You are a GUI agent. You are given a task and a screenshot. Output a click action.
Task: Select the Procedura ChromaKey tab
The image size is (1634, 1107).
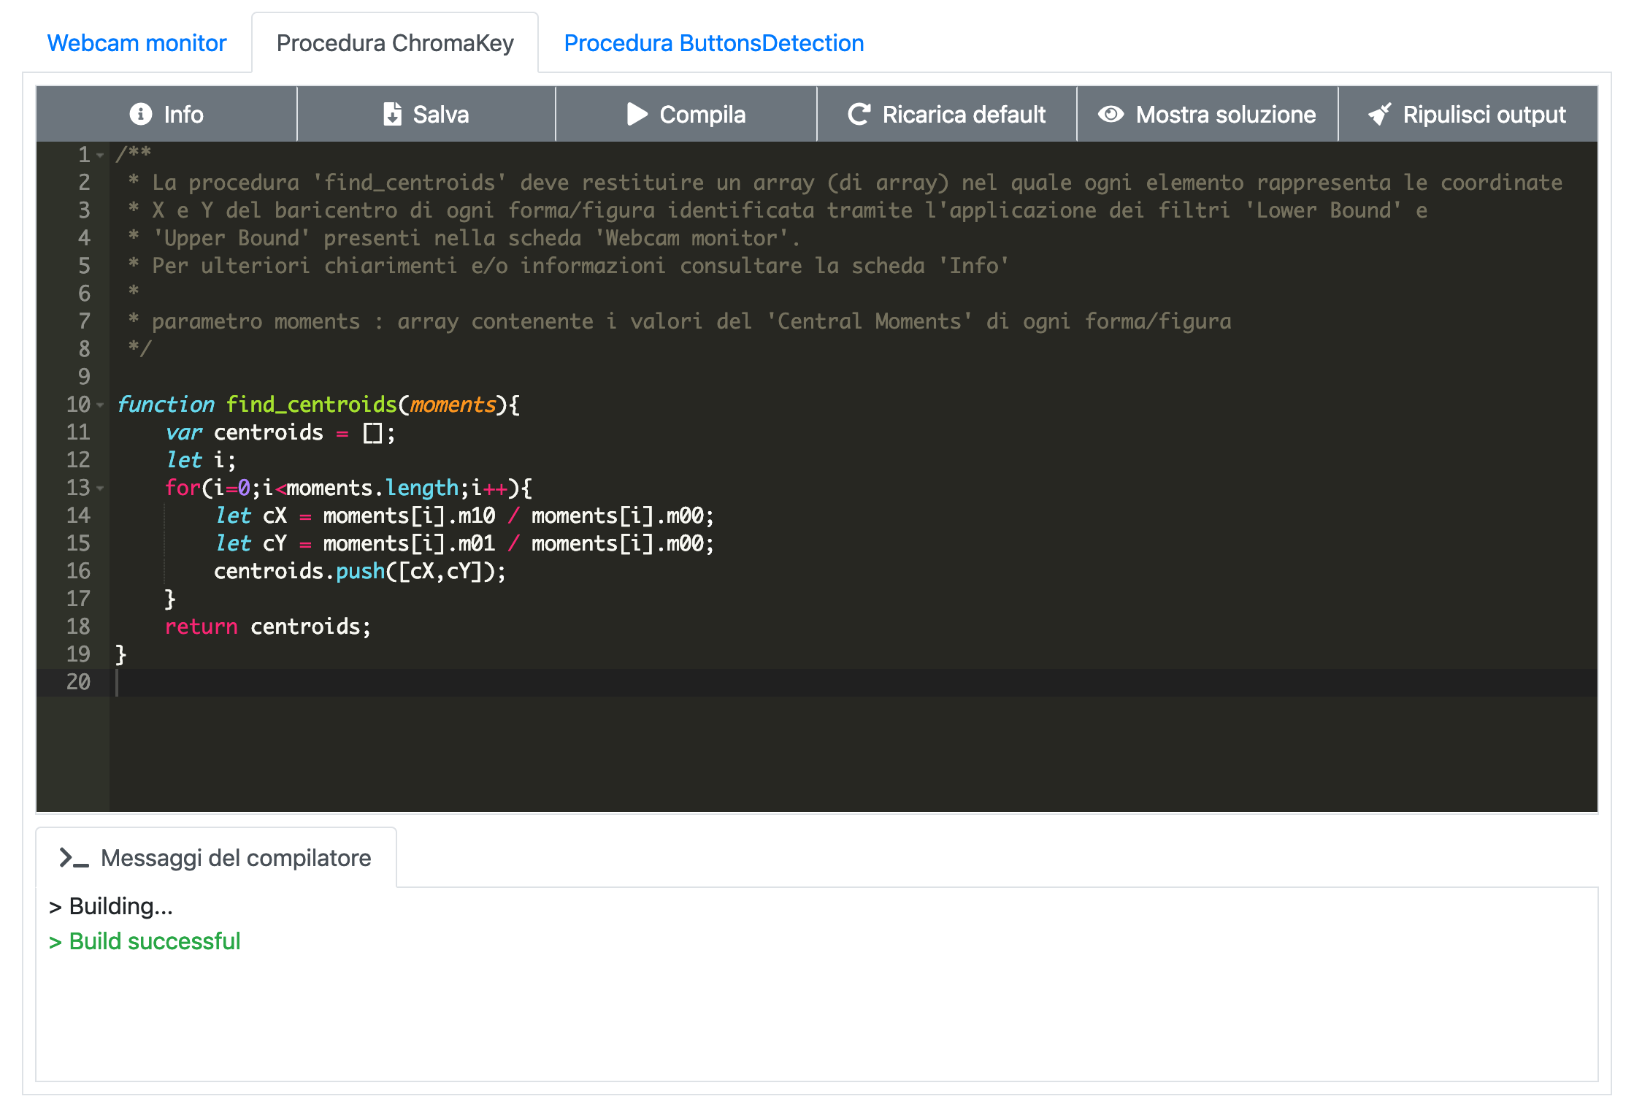pos(395,43)
